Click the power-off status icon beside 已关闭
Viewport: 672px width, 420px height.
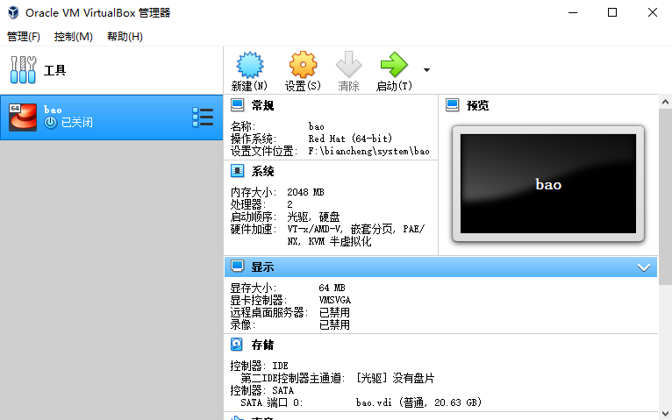[51, 123]
